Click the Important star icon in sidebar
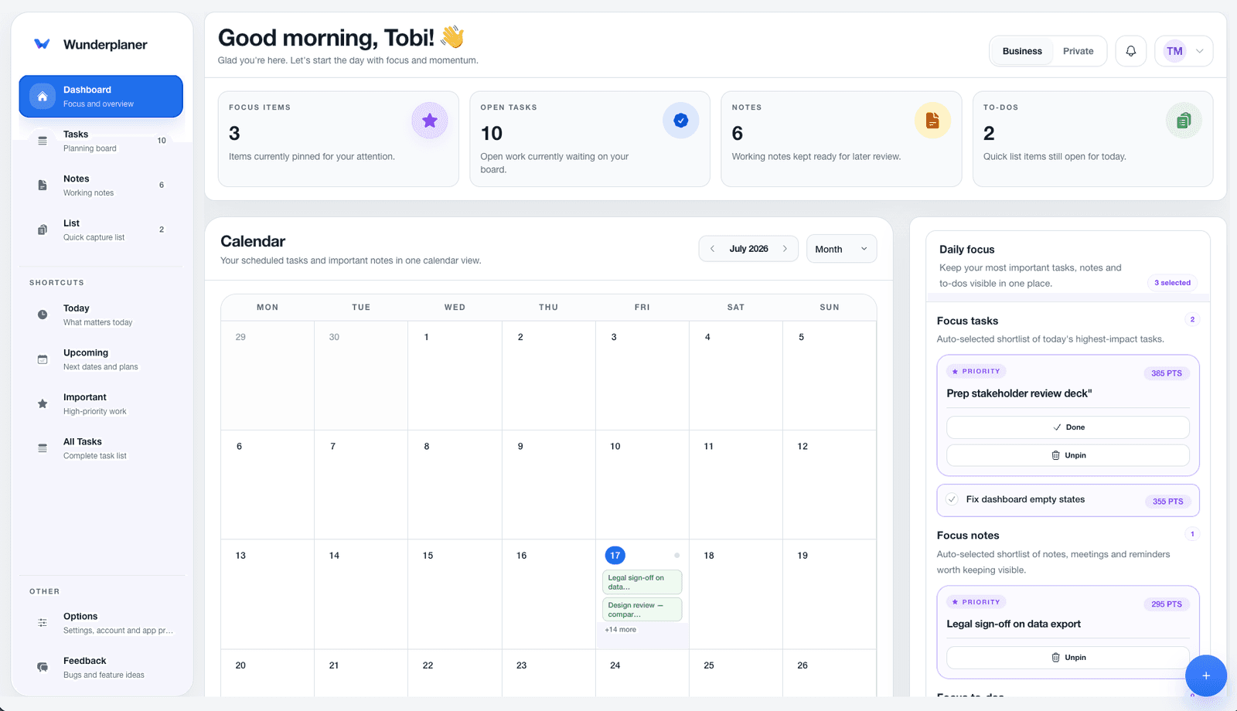 (x=43, y=403)
